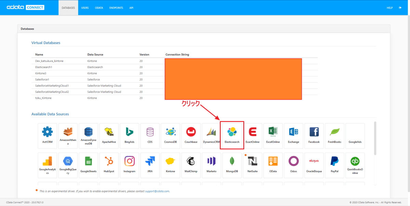Open the ExactOnline data source
This screenshot has height=206, width=410.
252,136
